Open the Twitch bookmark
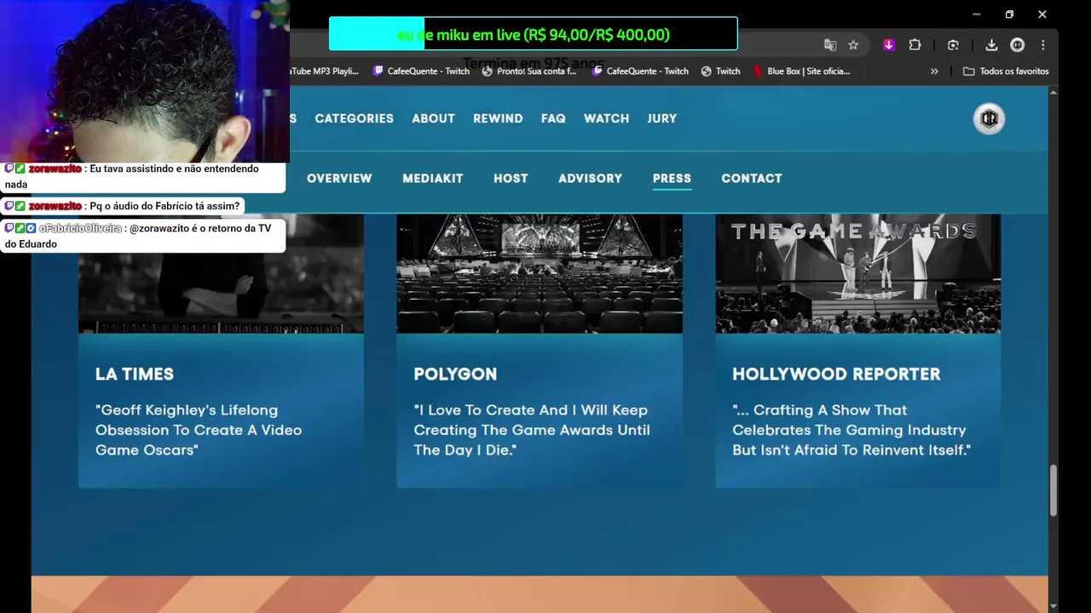1091x613 pixels. tap(720, 72)
